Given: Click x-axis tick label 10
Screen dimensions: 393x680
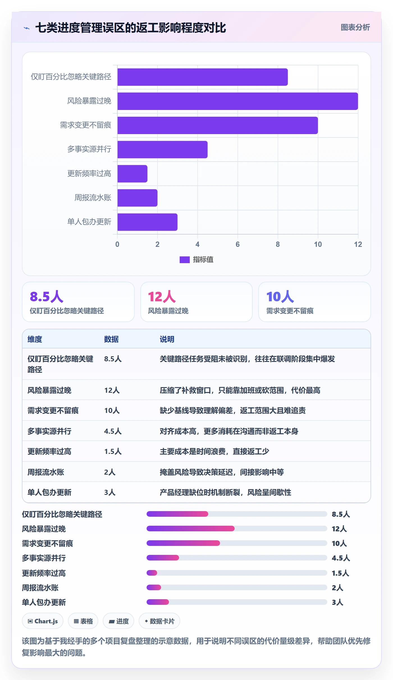Looking at the screenshot, I should [x=318, y=244].
